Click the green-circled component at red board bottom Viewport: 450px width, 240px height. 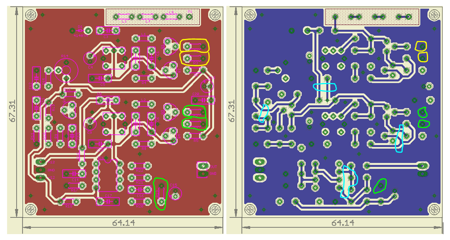click(161, 194)
